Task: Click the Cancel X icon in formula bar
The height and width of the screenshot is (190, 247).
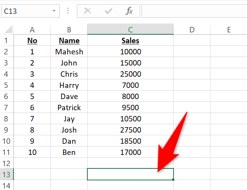Action: click(87, 11)
